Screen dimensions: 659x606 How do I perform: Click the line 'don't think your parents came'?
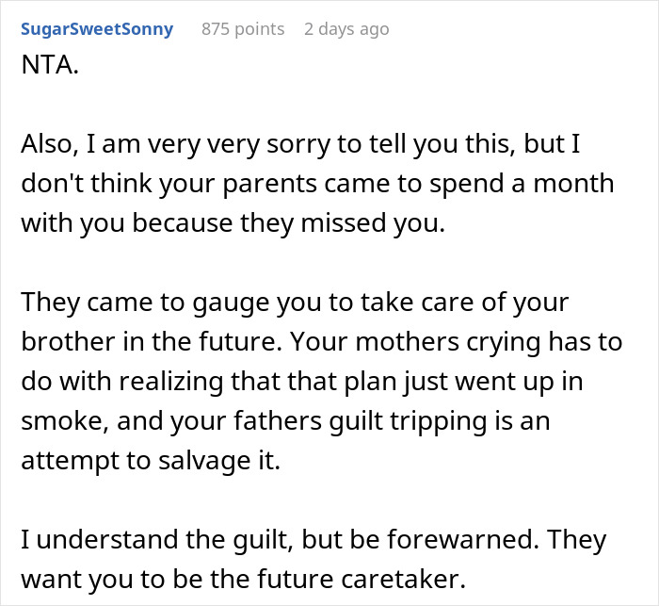[318, 184]
